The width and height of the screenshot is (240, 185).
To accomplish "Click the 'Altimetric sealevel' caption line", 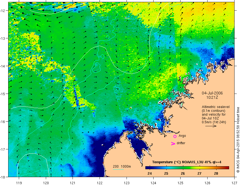I will tap(216, 107).
